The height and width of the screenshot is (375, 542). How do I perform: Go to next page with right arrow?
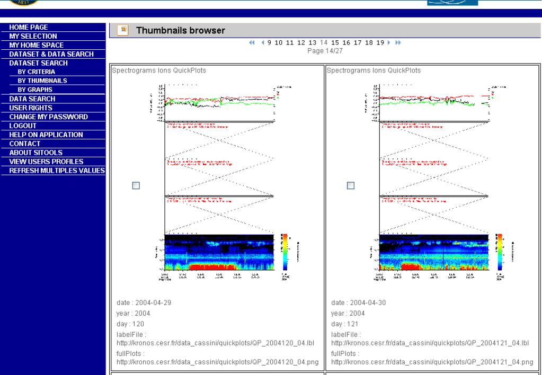pyautogui.click(x=389, y=42)
